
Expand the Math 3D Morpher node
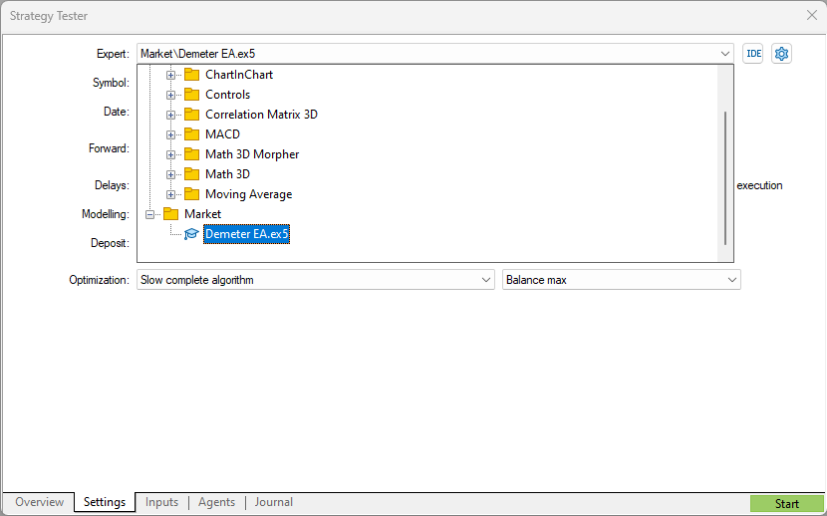(x=170, y=155)
